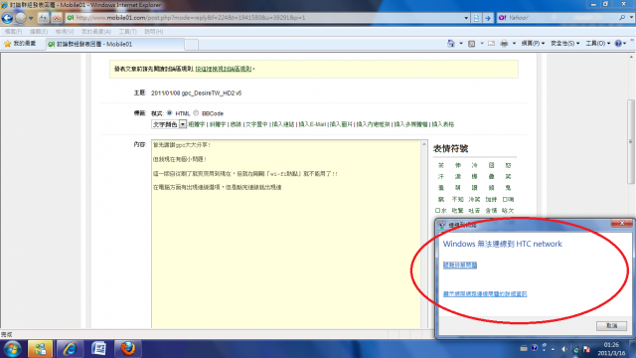The image size is (636, 358).
Task: Click the 插入E-Mail link
Action: coord(312,124)
